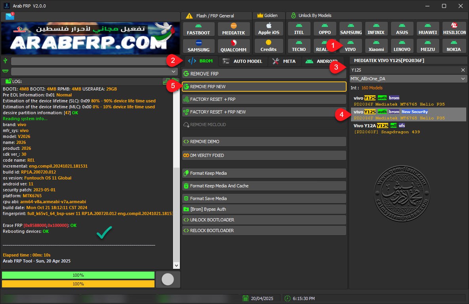
Task: Click the clock time icon in status bar
Action: point(288,298)
